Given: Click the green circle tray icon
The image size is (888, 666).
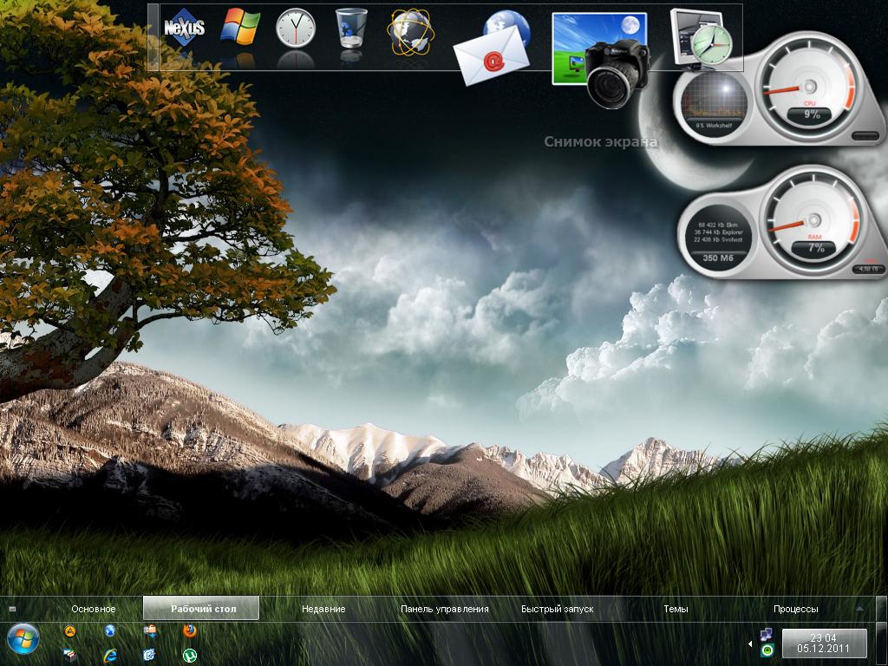Looking at the screenshot, I should click(x=767, y=650).
